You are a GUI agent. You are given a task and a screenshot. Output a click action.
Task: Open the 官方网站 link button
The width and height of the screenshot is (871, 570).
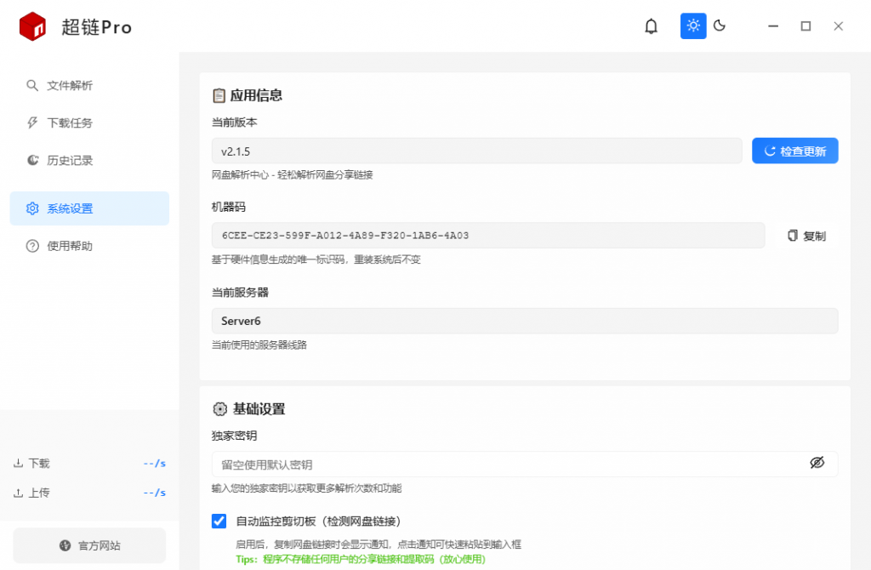click(x=89, y=545)
